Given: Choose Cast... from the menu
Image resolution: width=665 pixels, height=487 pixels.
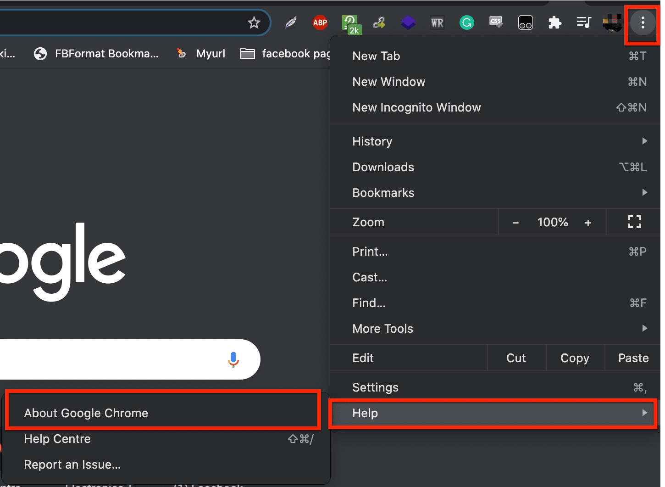Looking at the screenshot, I should coord(494,277).
